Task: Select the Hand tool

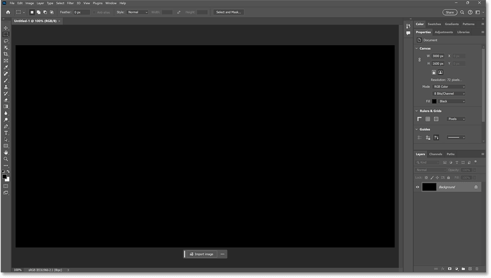Action: (6, 153)
